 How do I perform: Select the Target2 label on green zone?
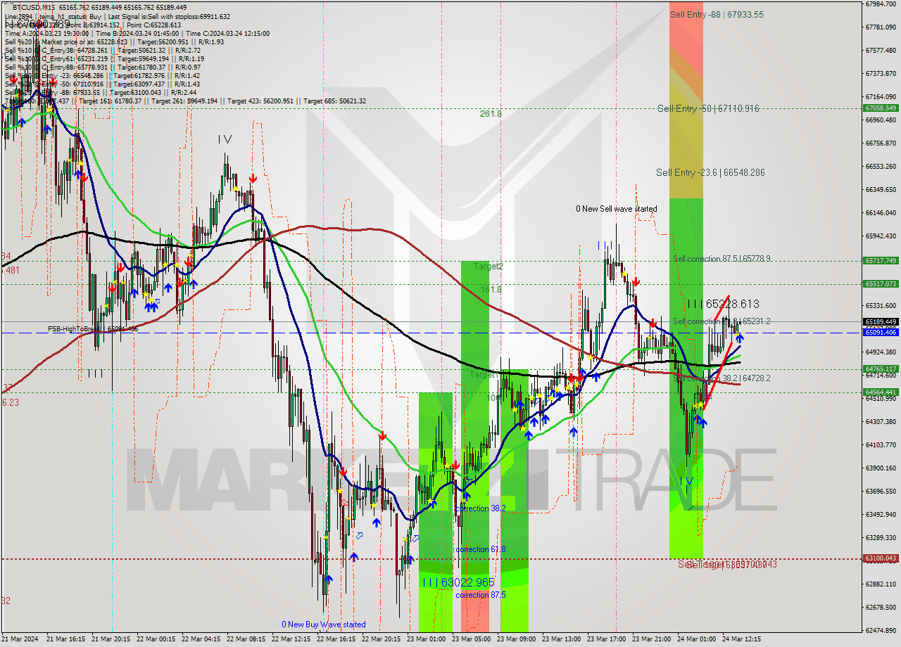pos(489,266)
